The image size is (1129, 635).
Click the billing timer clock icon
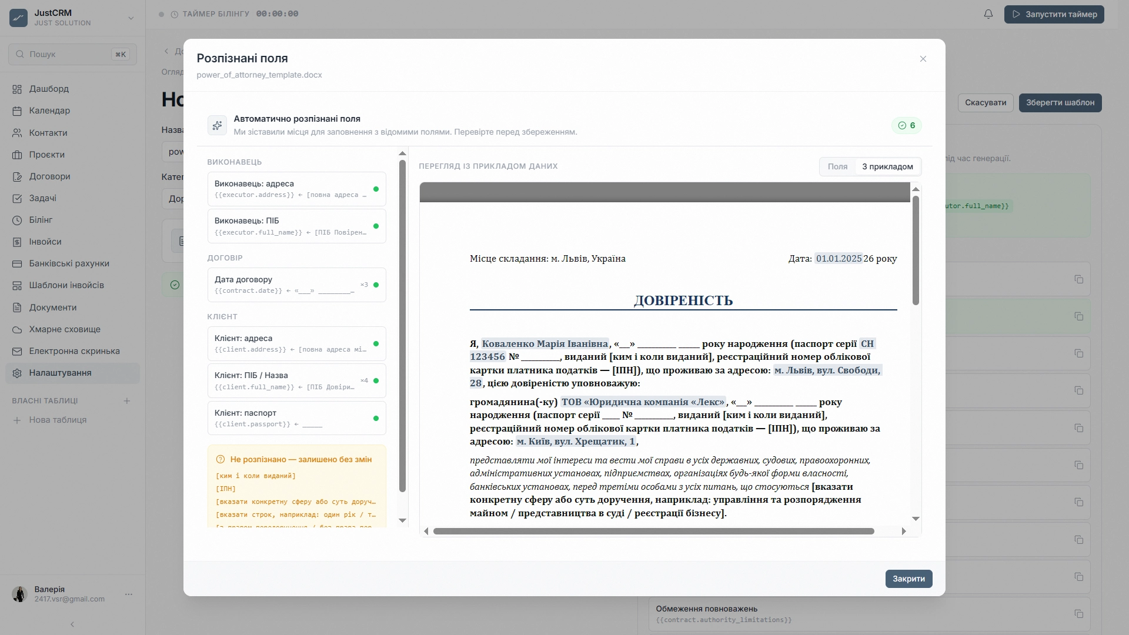(175, 14)
